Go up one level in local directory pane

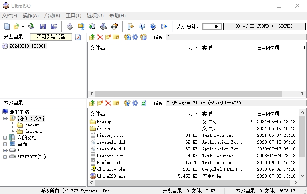92,103
